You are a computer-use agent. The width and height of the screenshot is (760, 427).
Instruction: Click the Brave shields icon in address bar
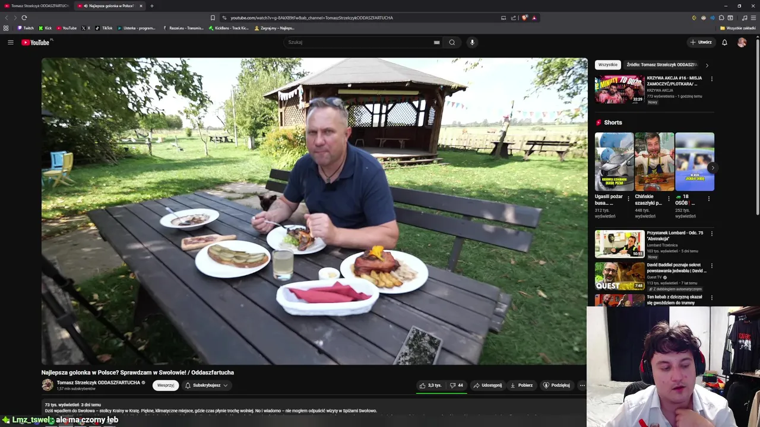524,18
